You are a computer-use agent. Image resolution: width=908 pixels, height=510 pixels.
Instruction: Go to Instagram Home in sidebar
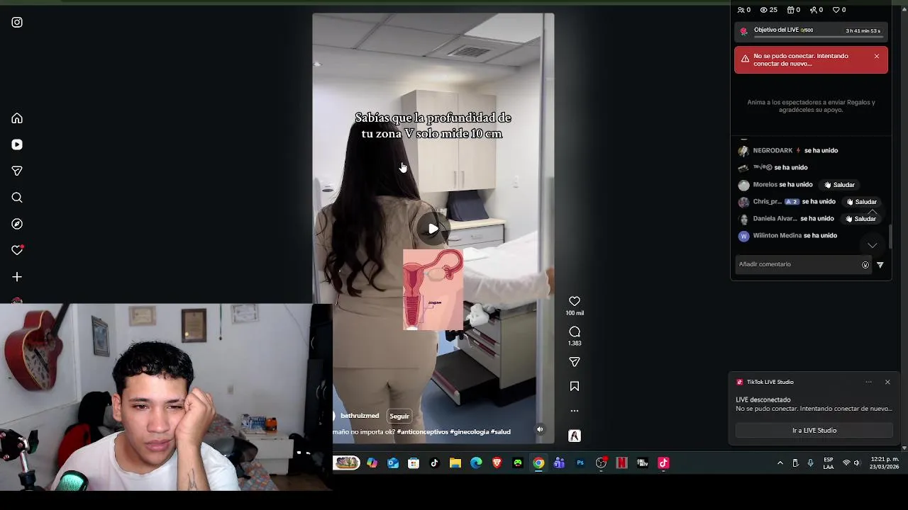(x=17, y=118)
